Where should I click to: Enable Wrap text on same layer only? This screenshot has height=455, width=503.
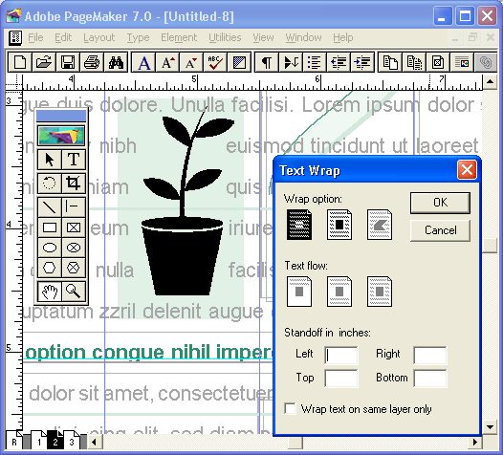pyautogui.click(x=291, y=409)
